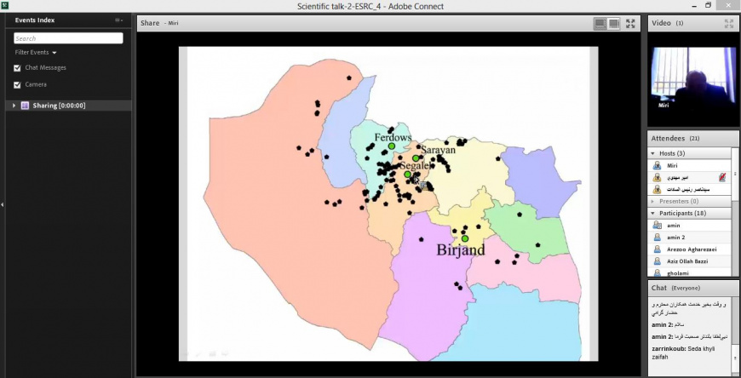Toggle the Camera filter checkbox
The width and height of the screenshot is (741, 378).
pos(17,85)
